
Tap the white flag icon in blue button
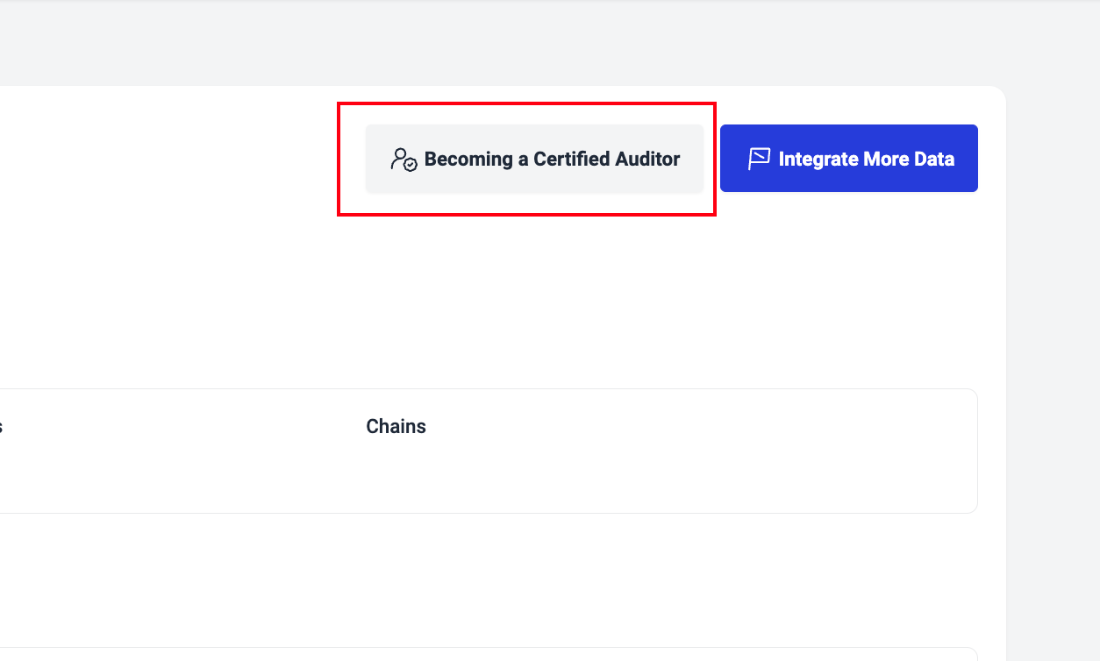pyautogui.click(x=759, y=159)
